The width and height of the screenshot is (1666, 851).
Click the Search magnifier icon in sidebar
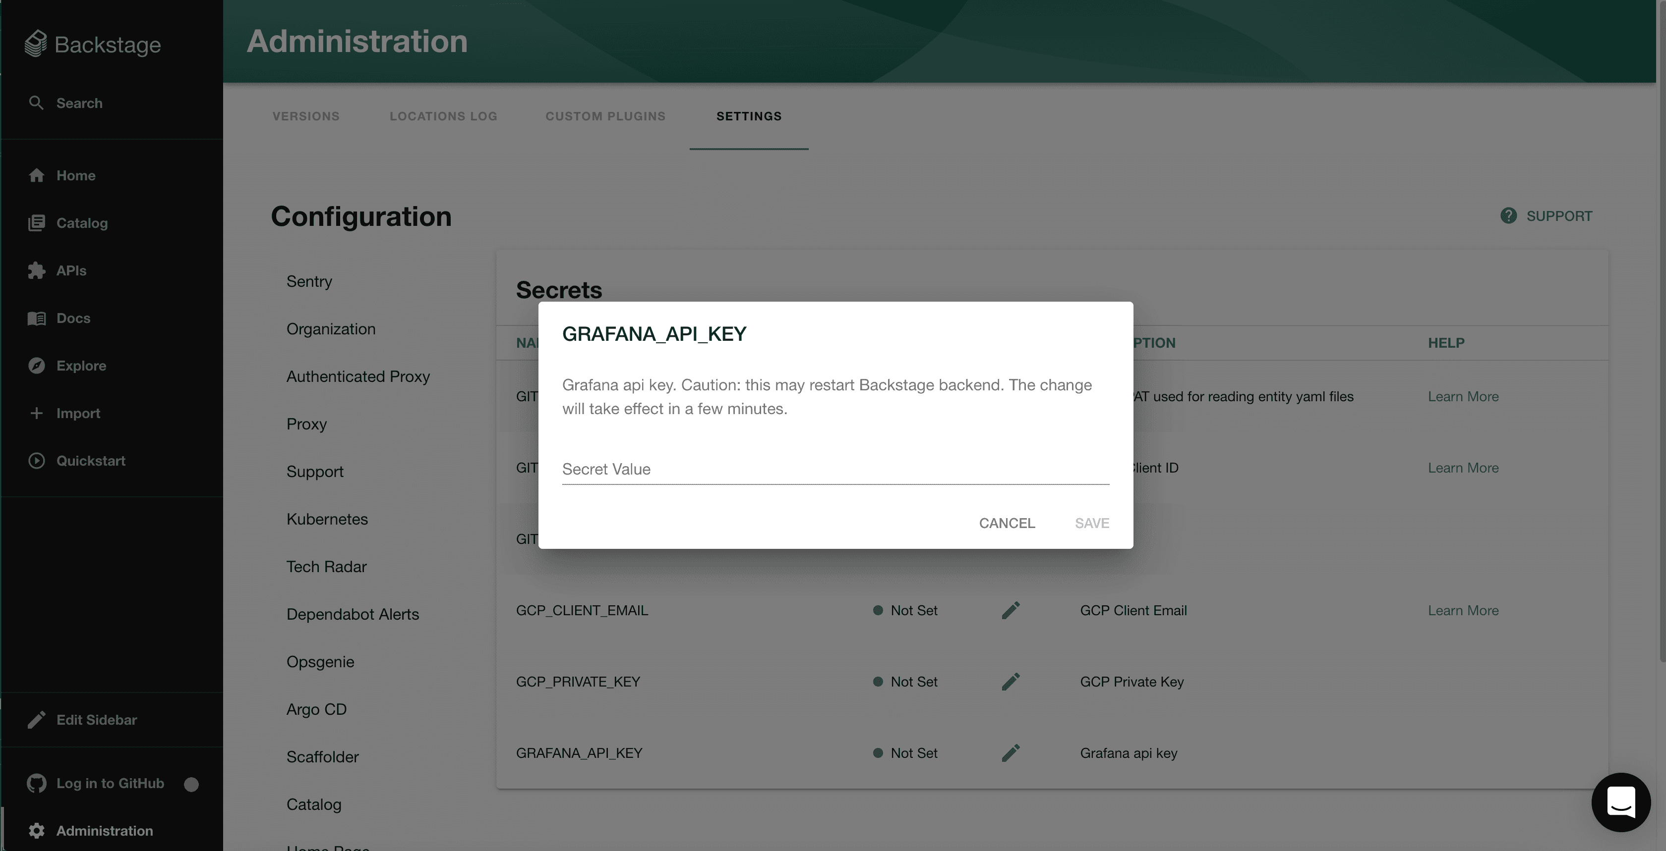(x=36, y=103)
